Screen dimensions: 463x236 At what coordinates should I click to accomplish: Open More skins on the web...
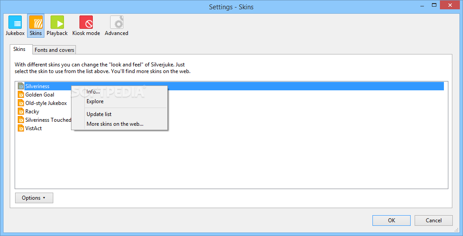tap(115, 124)
